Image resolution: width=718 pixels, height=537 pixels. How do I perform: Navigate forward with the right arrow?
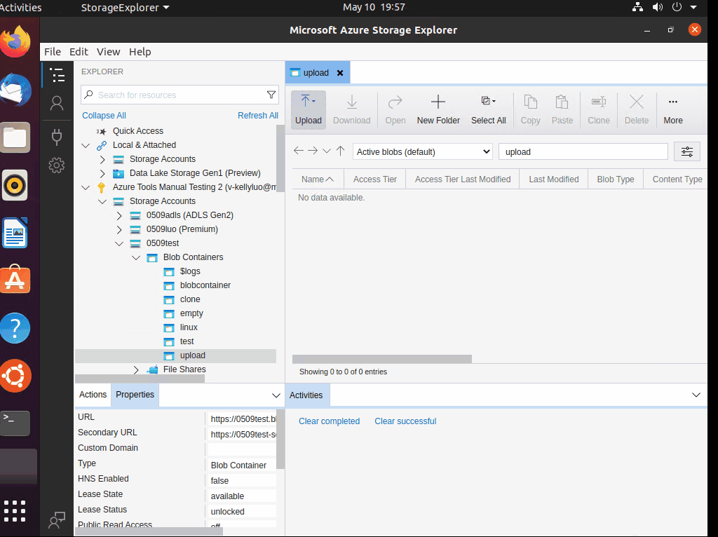[313, 151]
